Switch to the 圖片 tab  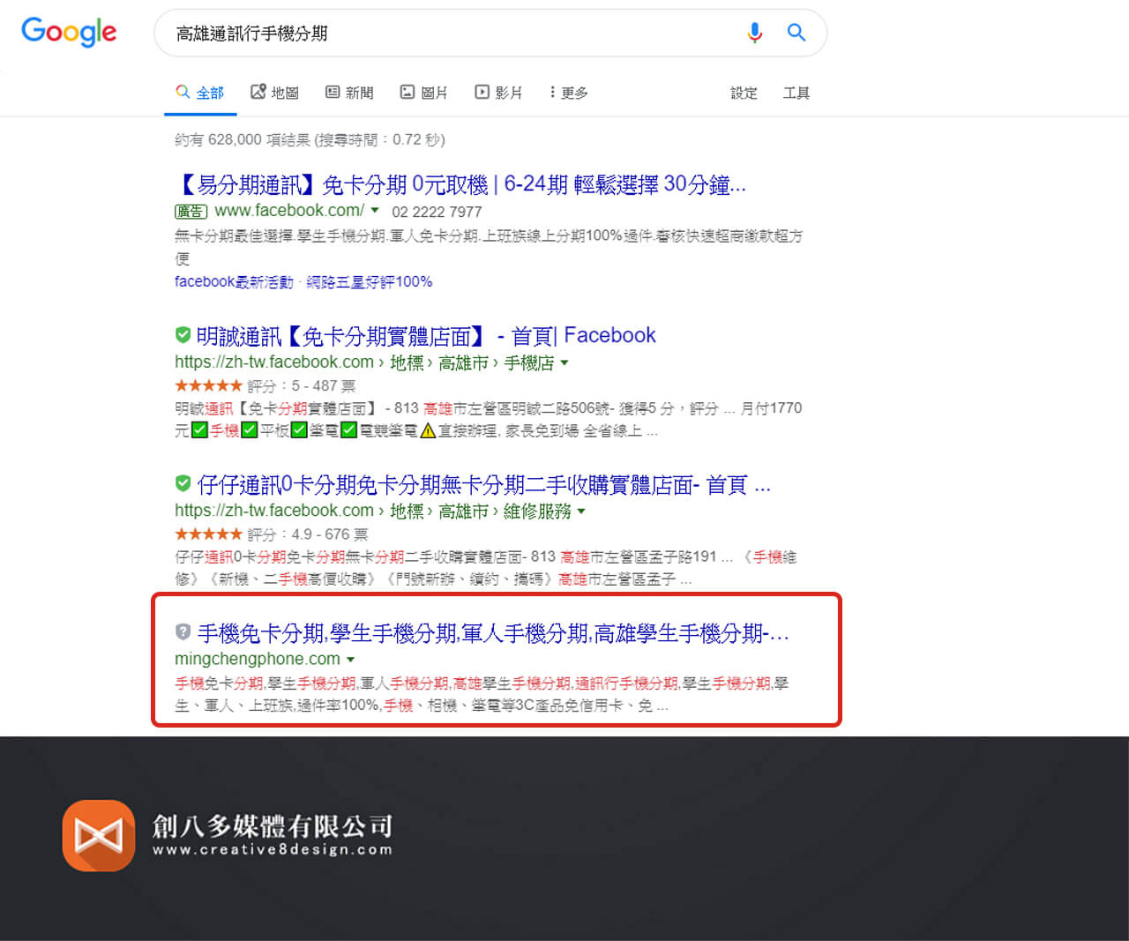[x=424, y=93]
